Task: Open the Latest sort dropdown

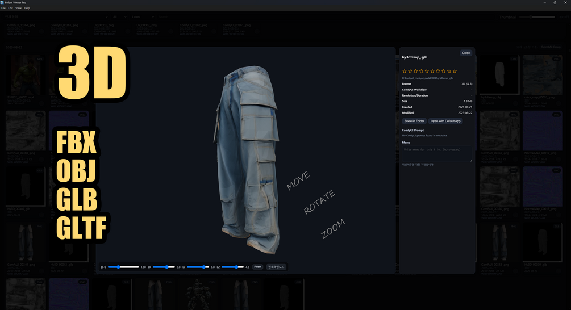Action: pos(143,17)
